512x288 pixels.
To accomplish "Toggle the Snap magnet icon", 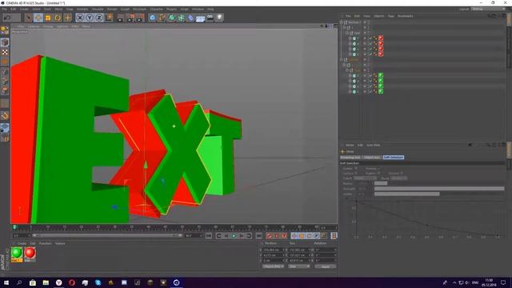I will (x=5, y=115).
